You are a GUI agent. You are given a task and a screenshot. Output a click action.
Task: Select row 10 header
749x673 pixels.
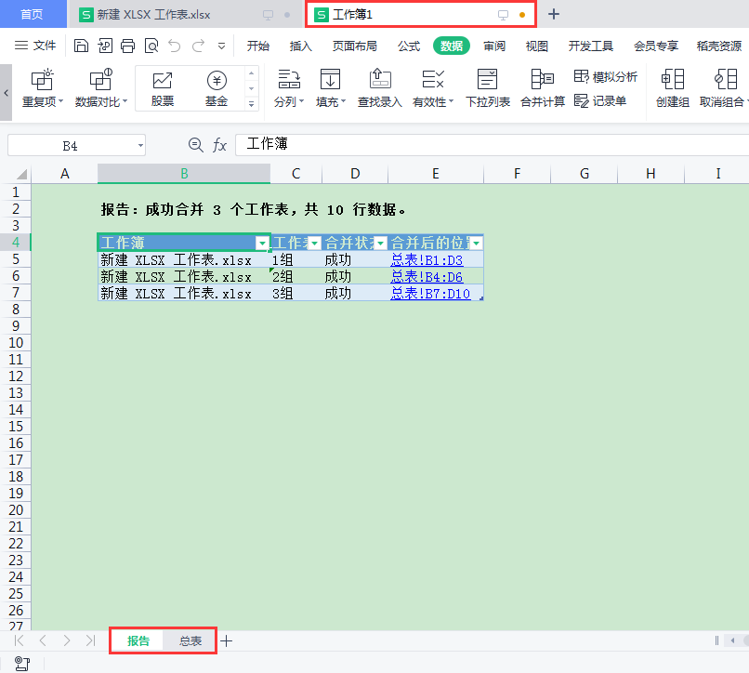point(16,343)
